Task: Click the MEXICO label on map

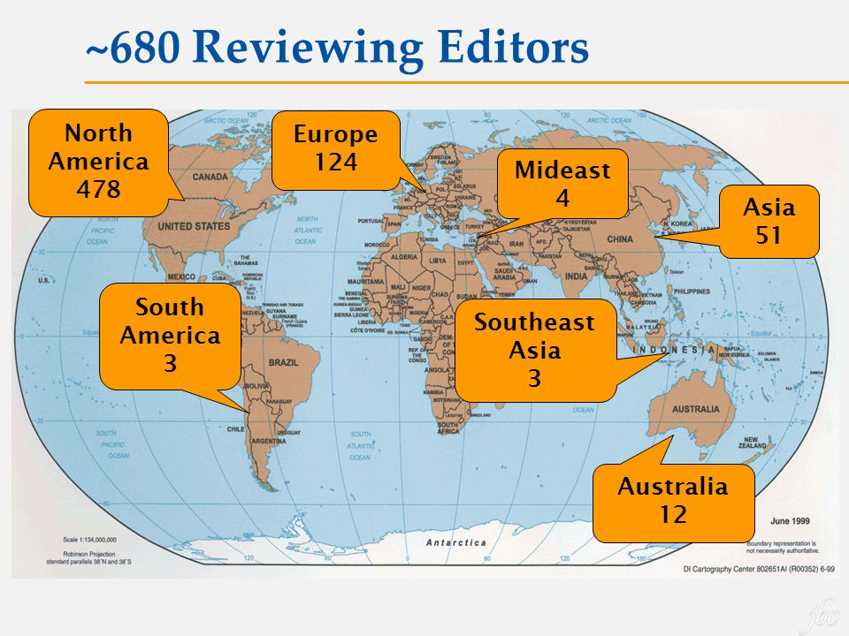Action: [x=181, y=276]
